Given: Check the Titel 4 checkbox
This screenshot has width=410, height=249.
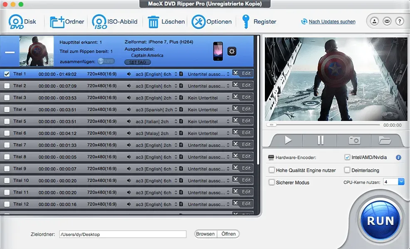Looking at the screenshot, I should [7, 109].
